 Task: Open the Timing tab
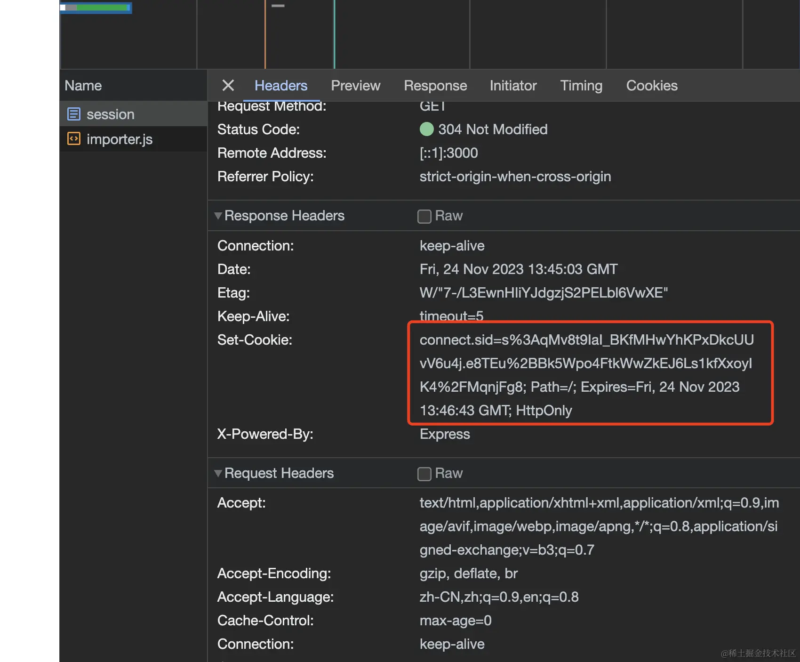tap(581, 85)
